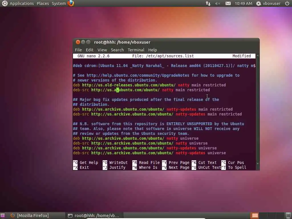Open the terminal File menu
The width and height of the screenshot is (292, 219).
tap(78, 50)
